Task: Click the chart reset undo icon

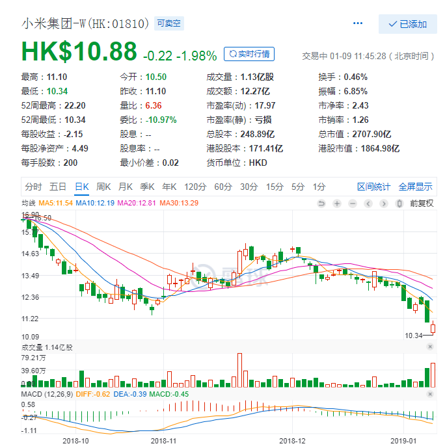Action: click(x=321, y=204)
